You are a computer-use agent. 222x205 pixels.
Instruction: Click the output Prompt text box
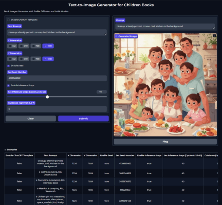tap(165, 27)
